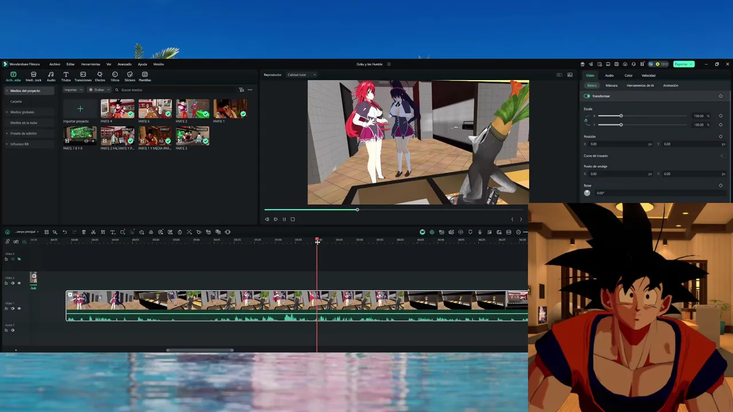The width and height of the screenshot is (733, 412).
Task: Mute the Video 2 track
Action: [x=13, y=283]
